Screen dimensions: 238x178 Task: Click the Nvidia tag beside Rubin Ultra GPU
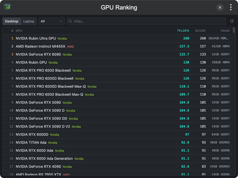pos(62,39)
